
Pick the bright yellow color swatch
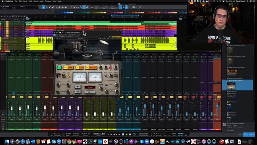(105, 12)
